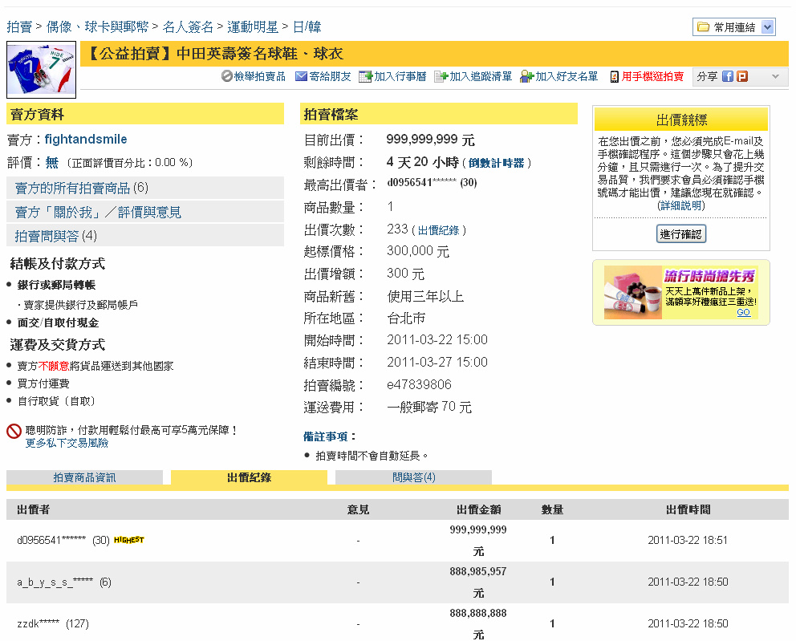
Task: Click the GO link in fashion ad
Action: point(743,312)
